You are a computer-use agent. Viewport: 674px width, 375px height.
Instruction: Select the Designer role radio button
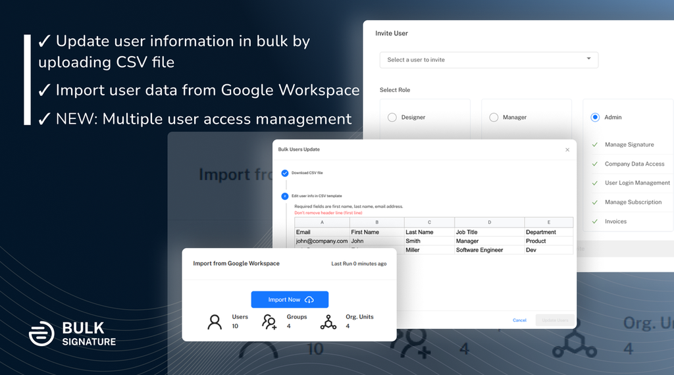392,117
